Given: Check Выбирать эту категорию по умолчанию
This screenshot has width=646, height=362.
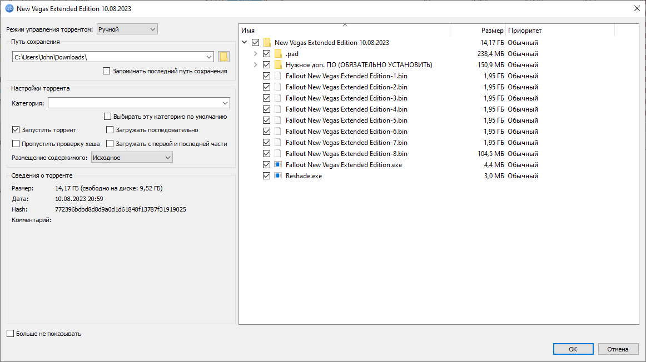Looking at the screenshot, I should coord(107,117).
